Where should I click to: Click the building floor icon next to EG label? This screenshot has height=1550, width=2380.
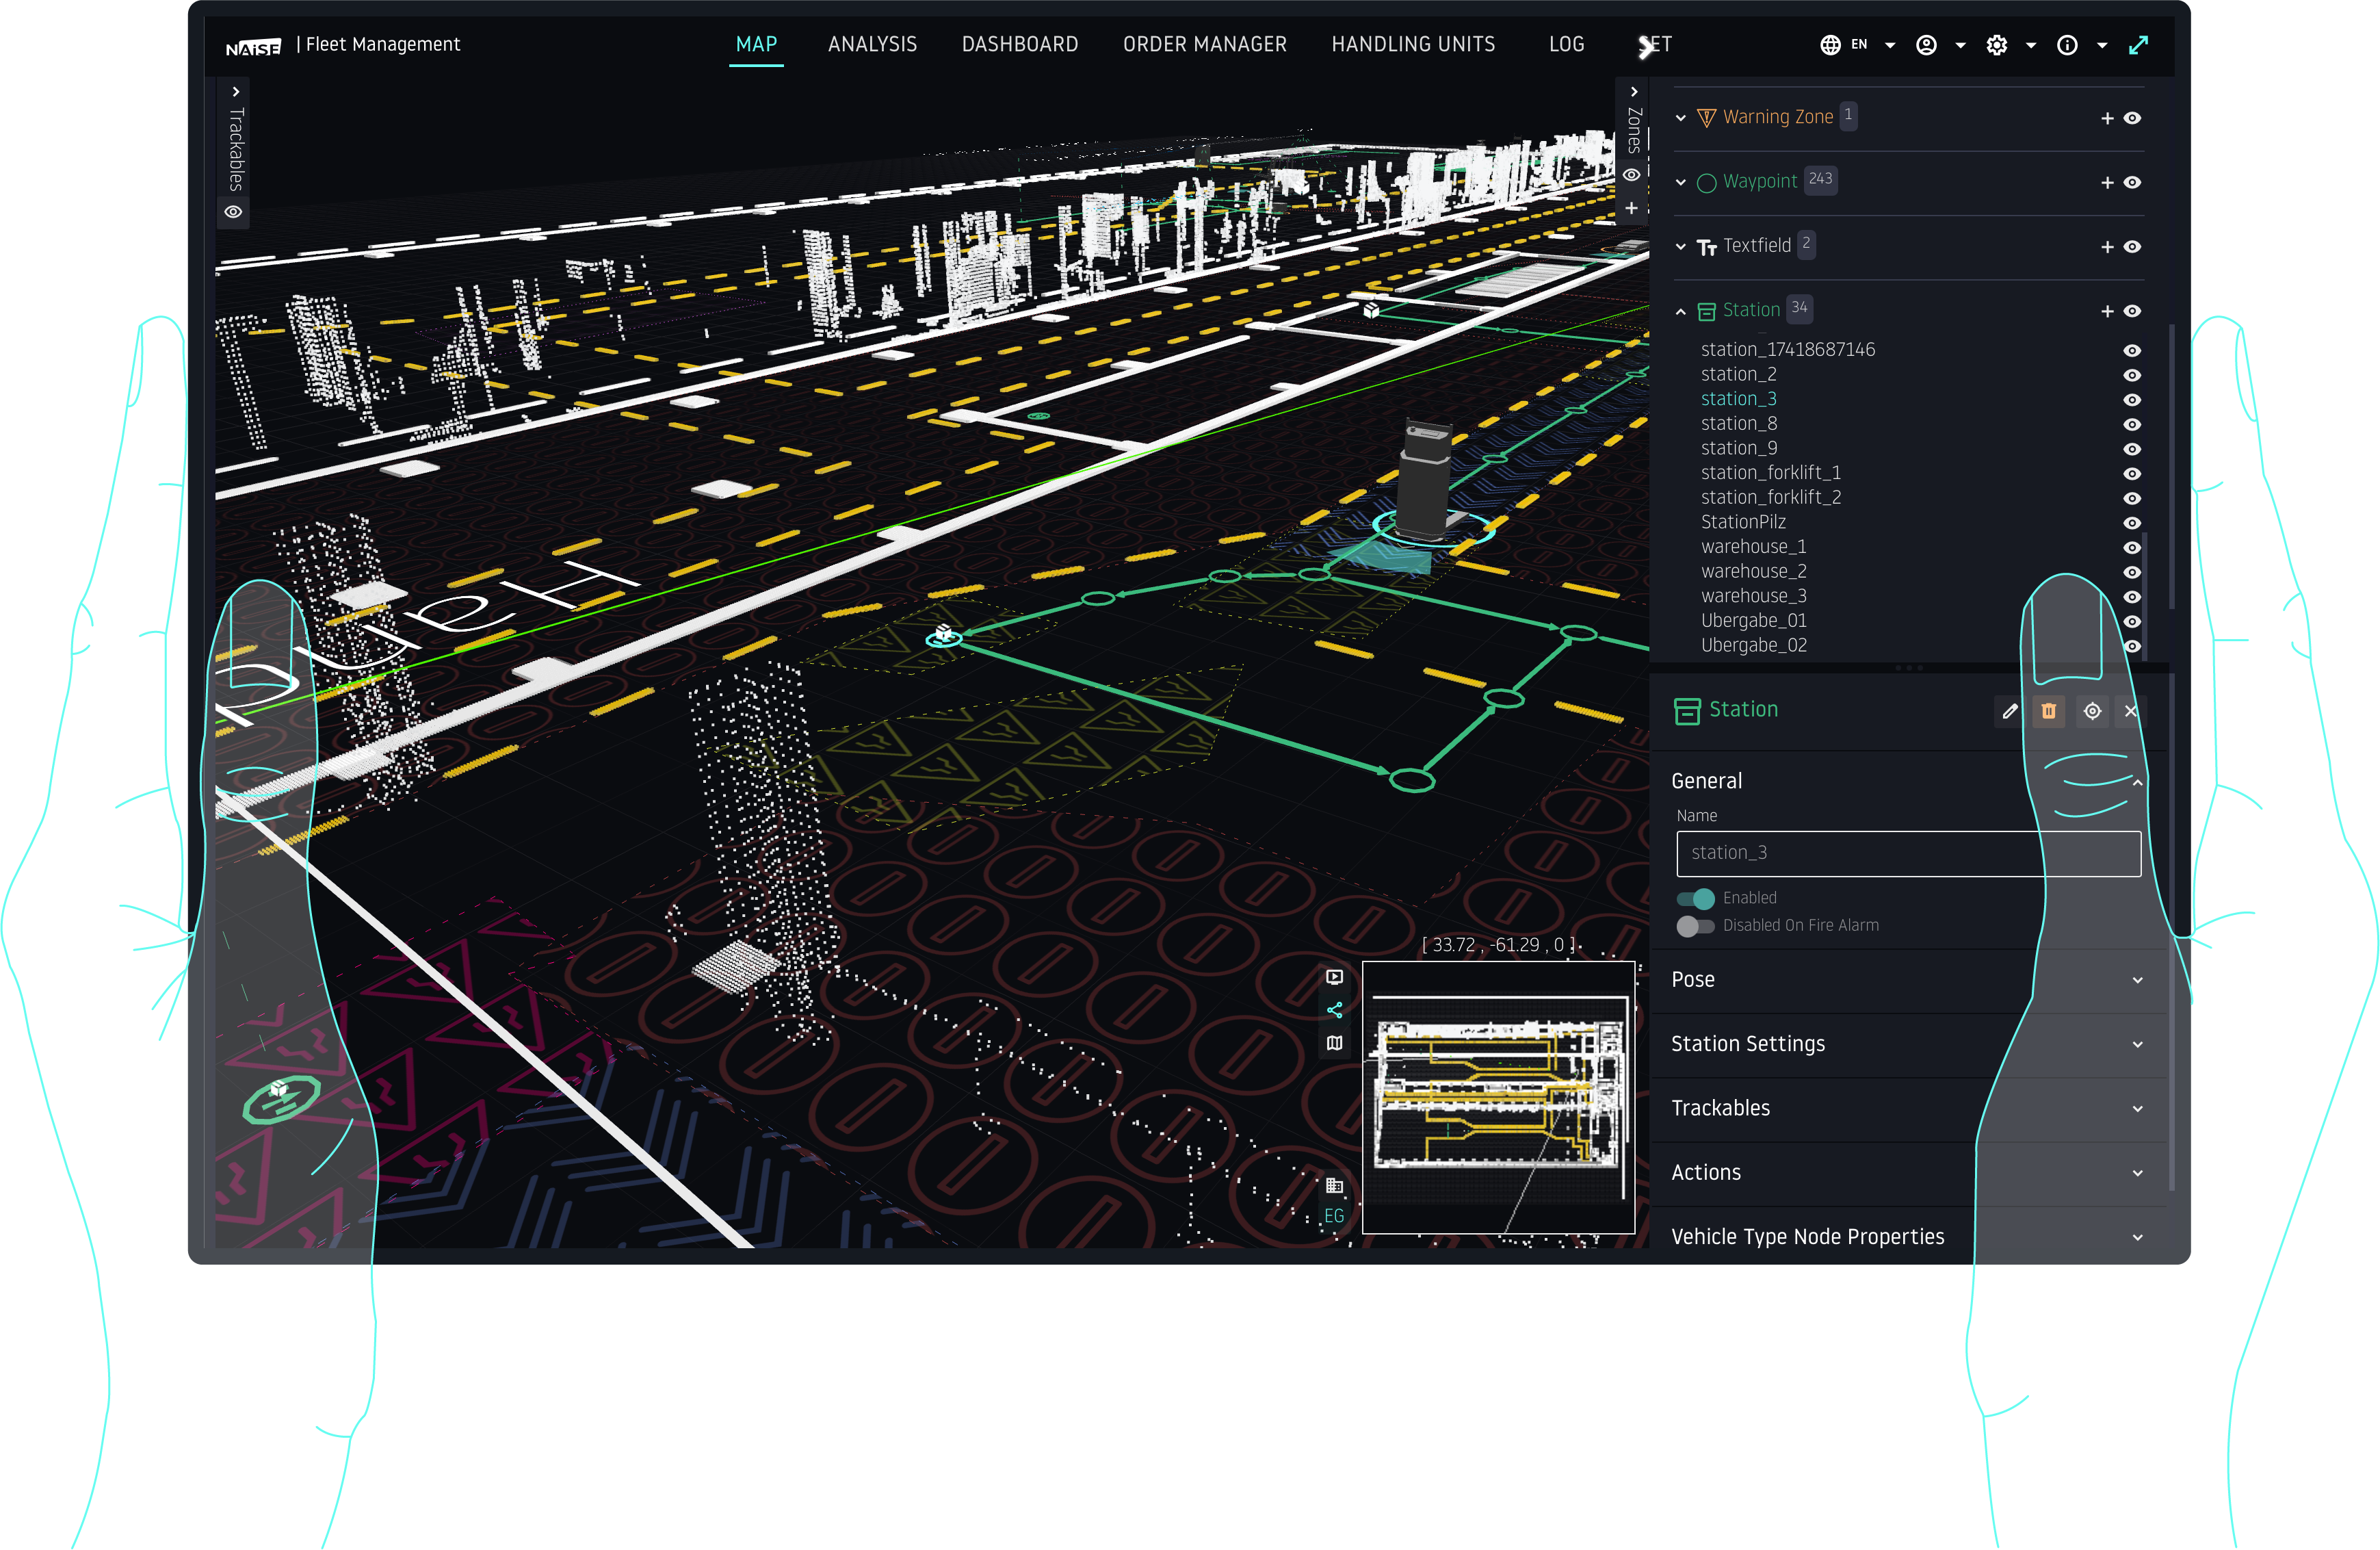1335,1184
